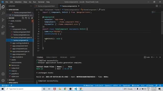Open Windows Start menu
Screen dimensions: 163x91
[x=3, y=89]
